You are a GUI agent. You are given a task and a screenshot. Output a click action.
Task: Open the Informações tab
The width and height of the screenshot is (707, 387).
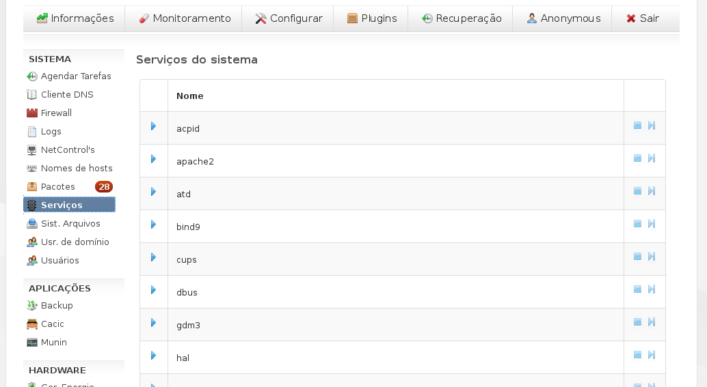point(75,18)
